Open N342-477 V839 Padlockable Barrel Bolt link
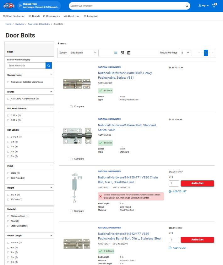Viewport: 223px width, 265px height. [129, 236]
